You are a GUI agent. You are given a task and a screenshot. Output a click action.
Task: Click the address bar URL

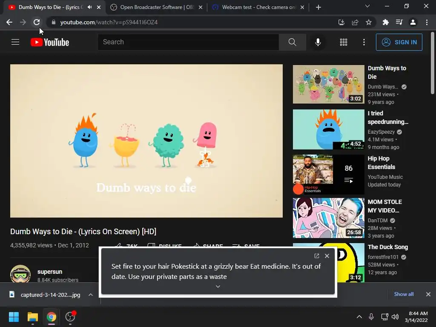(x=109, y=22)
